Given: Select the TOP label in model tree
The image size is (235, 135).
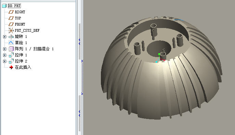Looking at the screenshot, I should coord(18,18).
